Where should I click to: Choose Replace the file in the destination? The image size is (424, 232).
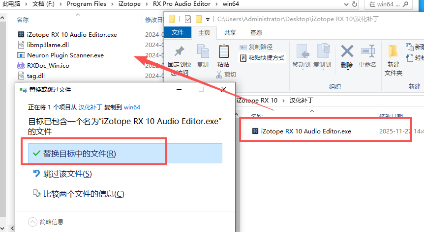pyautogui.click(x=125, y=153)
